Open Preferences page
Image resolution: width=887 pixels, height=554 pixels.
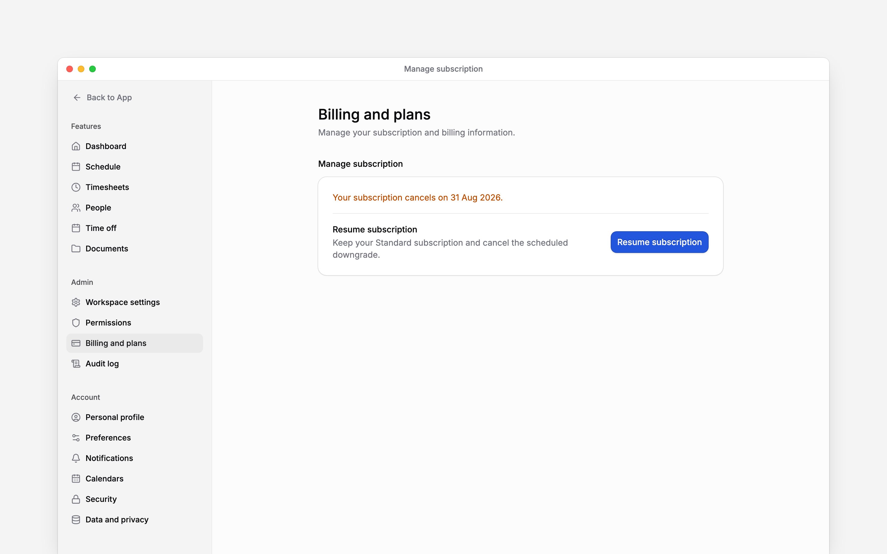click(134, 438)
